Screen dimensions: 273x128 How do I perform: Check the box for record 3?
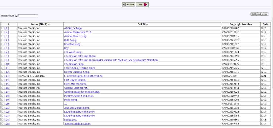tap(2, 36)
